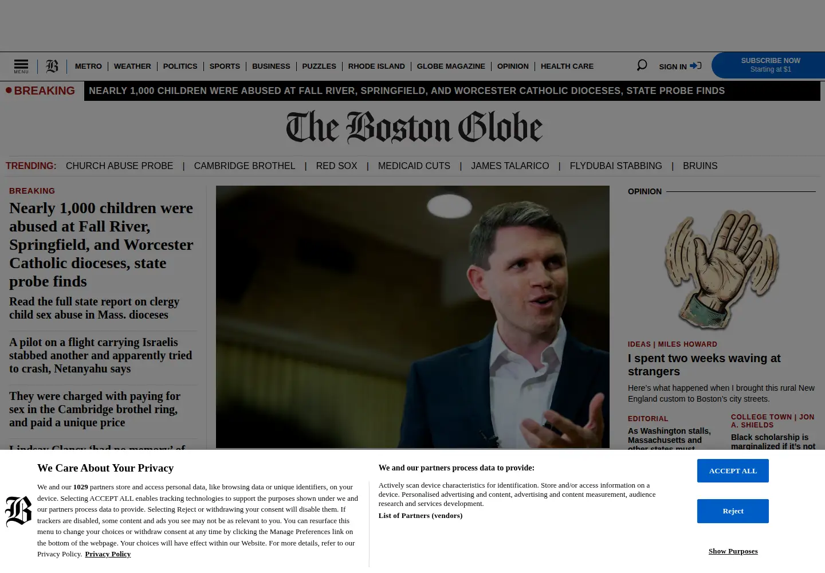Open trending topic Red Sox
The height and width of the screenshot is (573, 825).
(x=336, y=166)
